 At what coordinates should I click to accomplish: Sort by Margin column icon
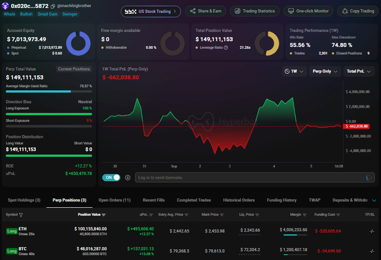point(304,215)
